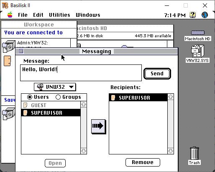215x172 pixels.
Task: Click the Help balloon menu icon
Action: [192, 15]
